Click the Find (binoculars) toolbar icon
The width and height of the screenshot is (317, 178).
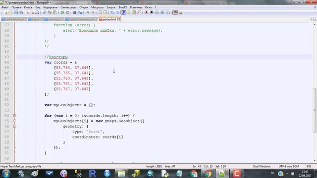click(x=75, y=12)
